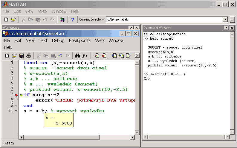Click editor horizontal scrollbar left arrow
The width and height of the screenshot is (237, 148).
click(x=21, y=137)
